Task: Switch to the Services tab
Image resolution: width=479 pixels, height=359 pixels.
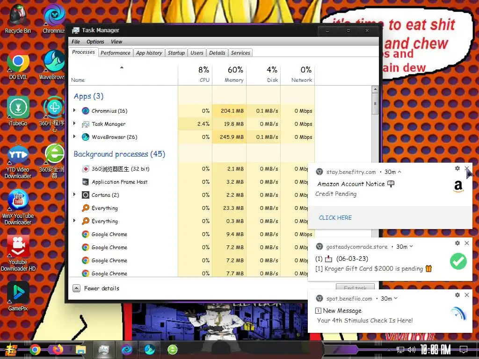Action: [x=240, y=53]
